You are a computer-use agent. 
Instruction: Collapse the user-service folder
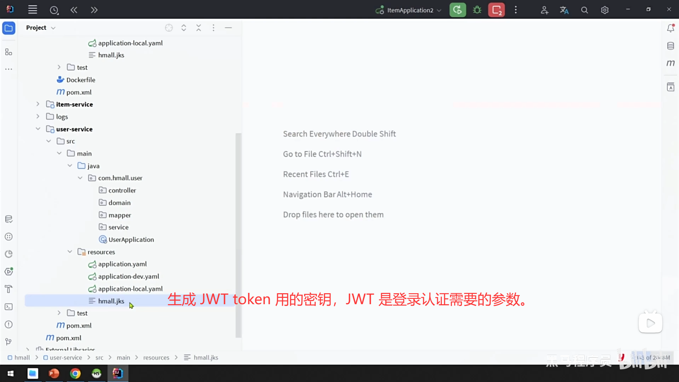click(38, 129)
